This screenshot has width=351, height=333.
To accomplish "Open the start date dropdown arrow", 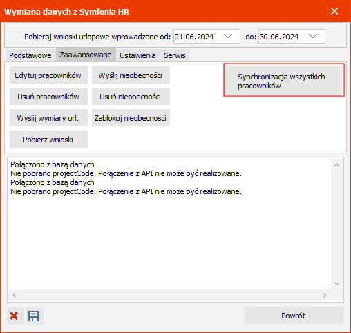I will tap(228, 36).
